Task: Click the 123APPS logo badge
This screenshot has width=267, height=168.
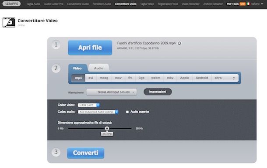Action: 11,3
